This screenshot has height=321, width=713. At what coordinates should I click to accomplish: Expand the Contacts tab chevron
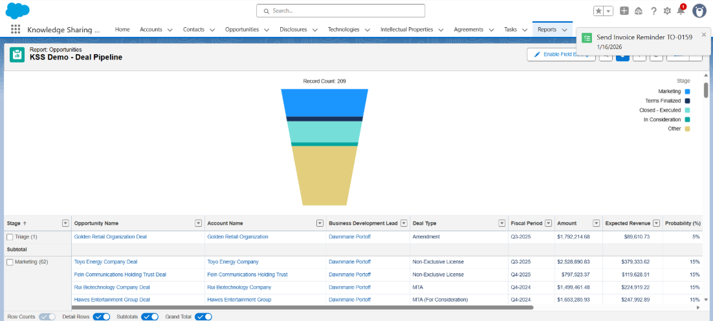212,30
